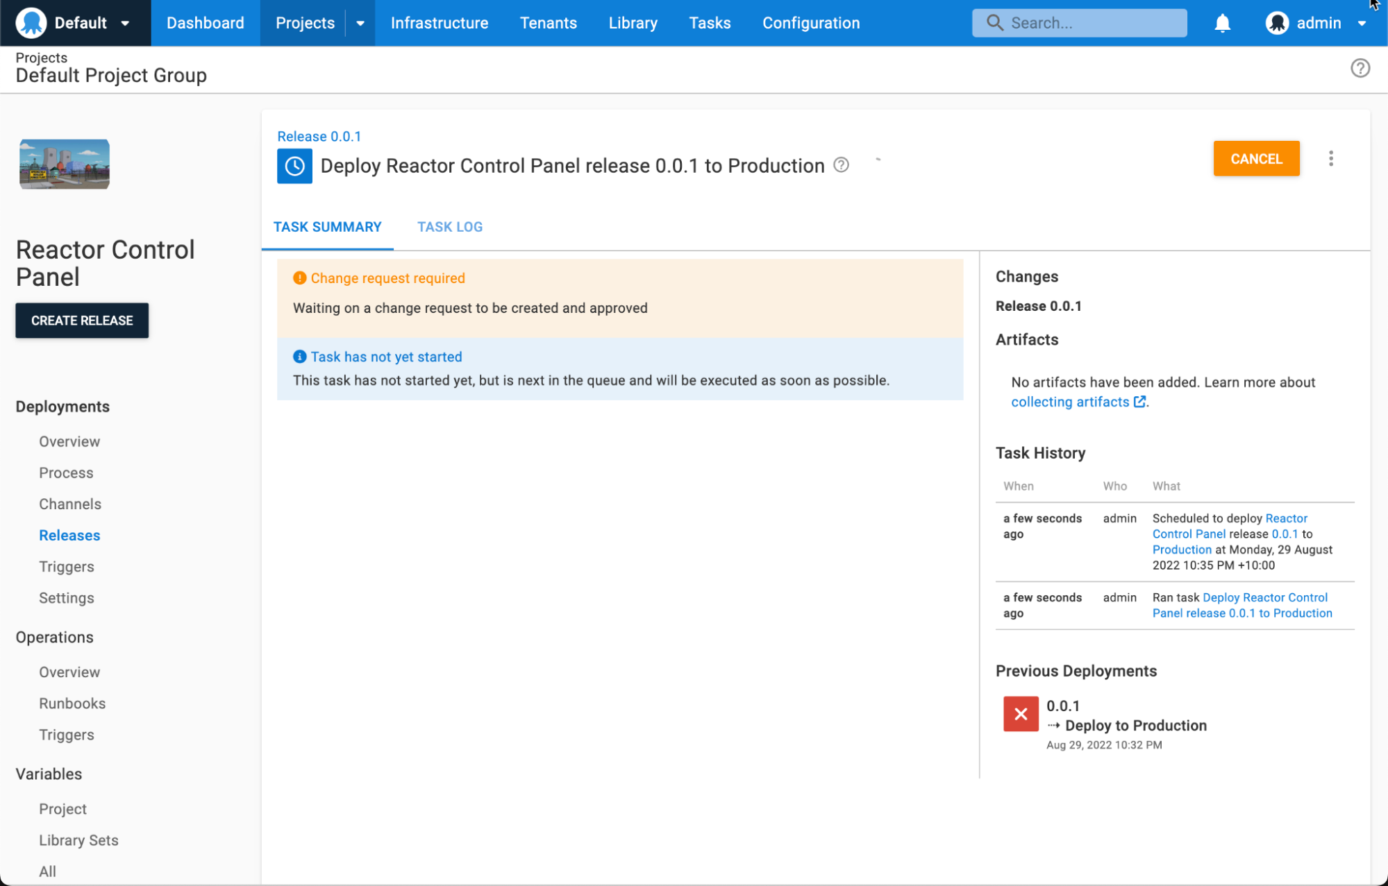Open the Configuration menu item
1388x886 pixels.
click(x=810, y=22)
